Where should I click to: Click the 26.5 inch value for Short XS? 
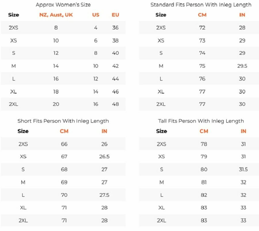(104, 156)
